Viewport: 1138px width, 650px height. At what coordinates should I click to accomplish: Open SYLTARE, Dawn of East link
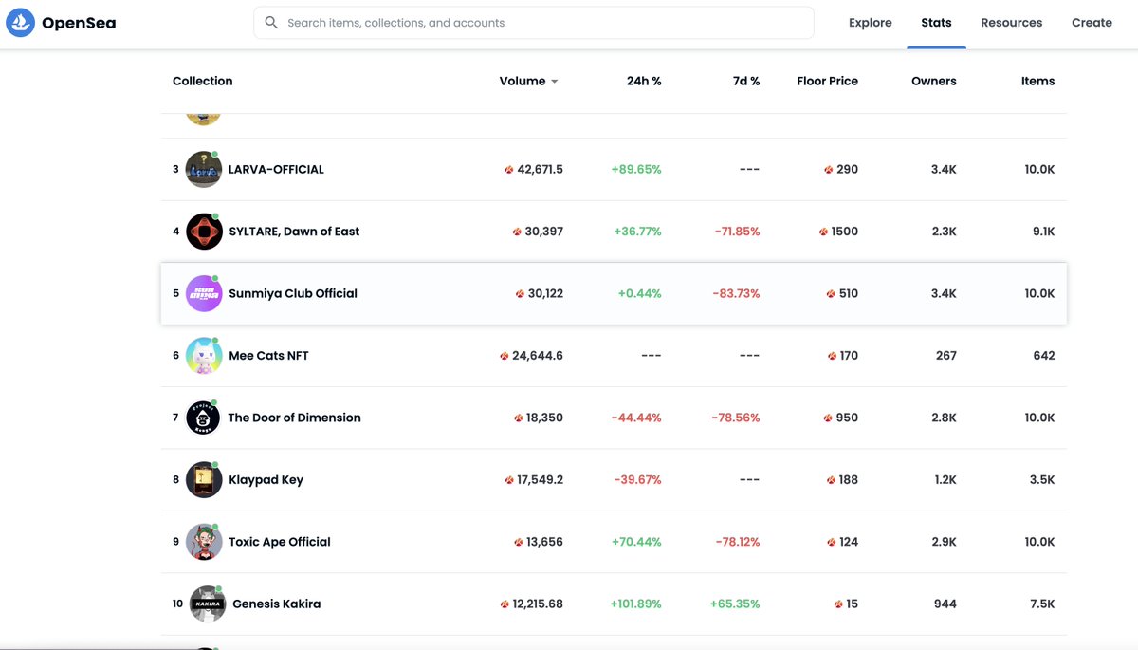(x=294, y=232)
